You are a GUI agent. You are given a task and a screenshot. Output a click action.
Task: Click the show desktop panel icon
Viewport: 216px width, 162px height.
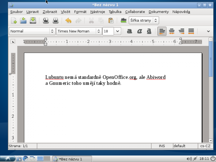32,159
